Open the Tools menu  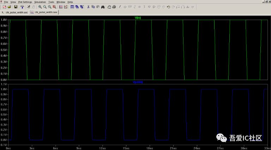tap(52, 2)
